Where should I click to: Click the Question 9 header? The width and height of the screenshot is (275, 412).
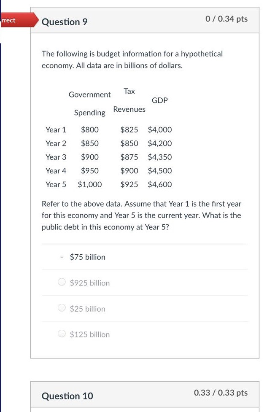pos(65,22)
